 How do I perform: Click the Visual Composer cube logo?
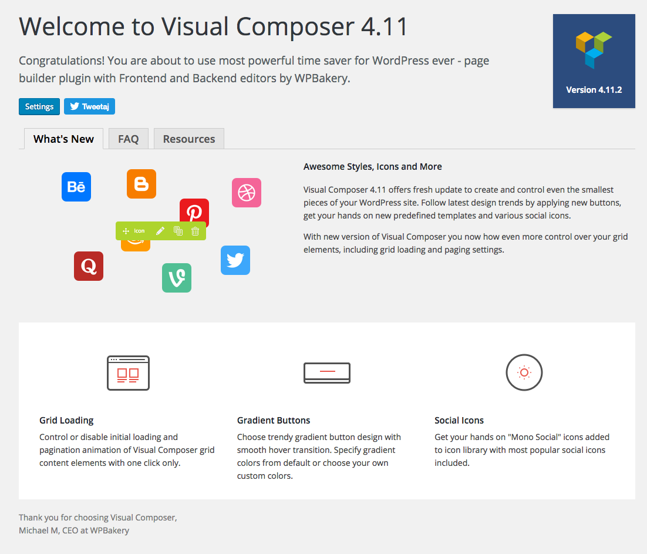[594, 49]
